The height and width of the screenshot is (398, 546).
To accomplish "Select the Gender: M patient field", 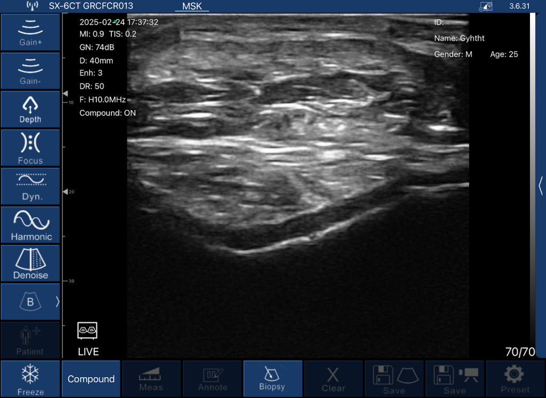I will point(453,54).
